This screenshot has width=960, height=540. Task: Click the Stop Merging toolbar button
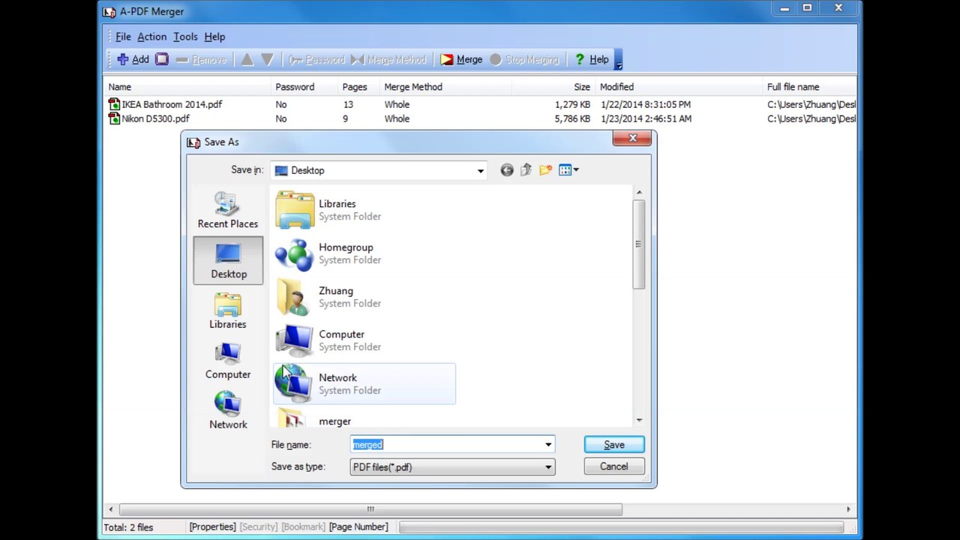(524, 59)
